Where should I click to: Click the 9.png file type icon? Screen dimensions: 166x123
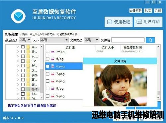(x=53, y=96)
